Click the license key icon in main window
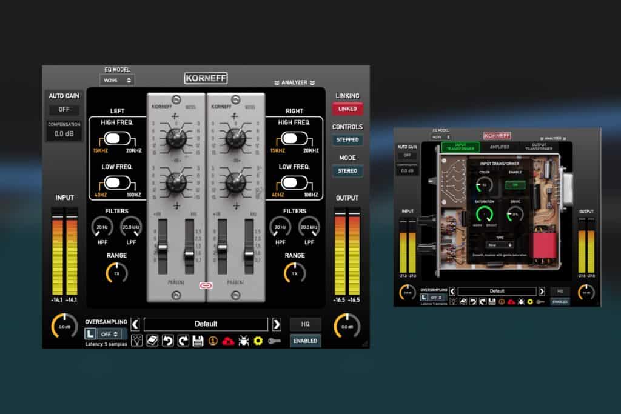 pos(274,341)
